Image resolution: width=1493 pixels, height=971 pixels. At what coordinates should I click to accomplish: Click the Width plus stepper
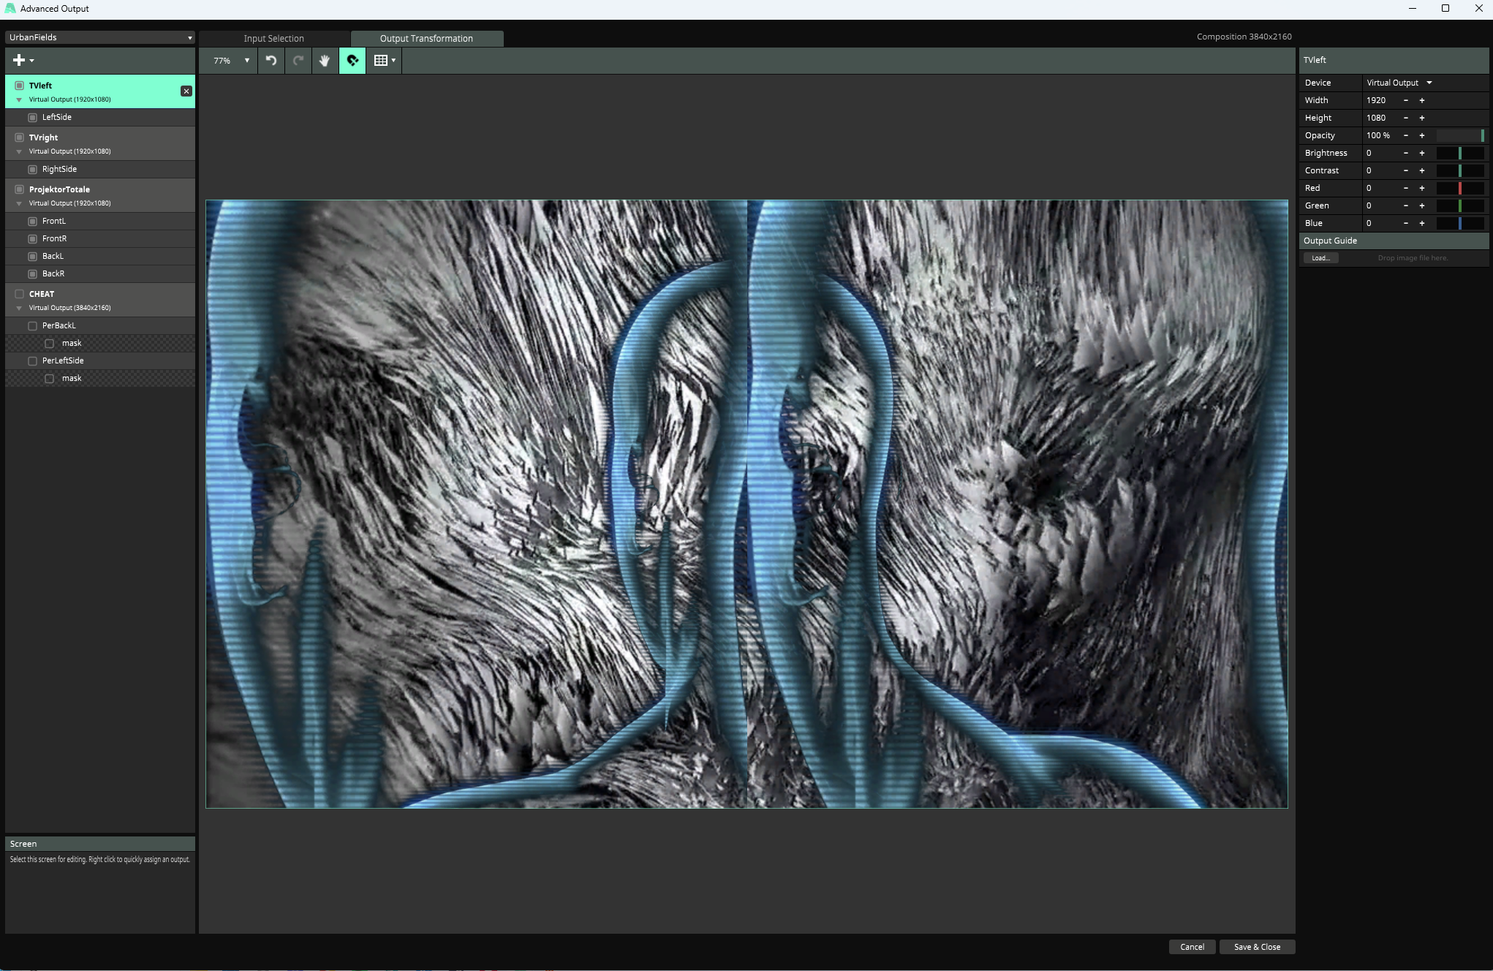pyautogui.click(x=1422, y=100)
